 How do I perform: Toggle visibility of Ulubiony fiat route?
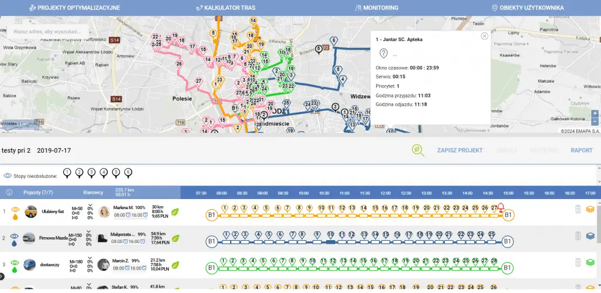pyautogui.click(x=15, y=210)
